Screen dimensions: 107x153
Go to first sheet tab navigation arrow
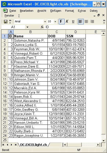pyautogui.click(x=3, y=145)
